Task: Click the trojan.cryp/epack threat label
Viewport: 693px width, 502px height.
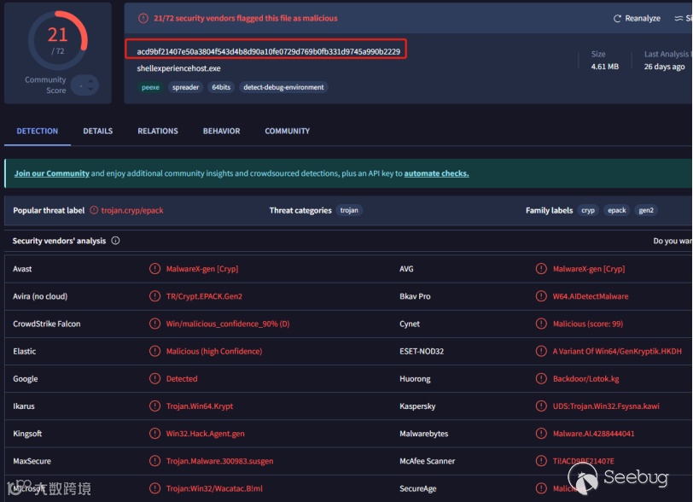Action: tap(132, 210)
